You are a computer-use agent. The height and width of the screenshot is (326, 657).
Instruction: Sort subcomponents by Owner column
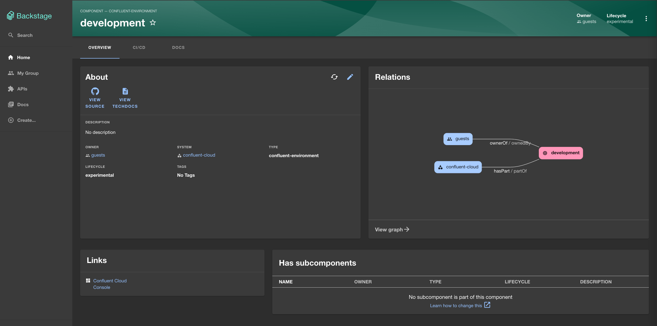[x=363, y=282]
